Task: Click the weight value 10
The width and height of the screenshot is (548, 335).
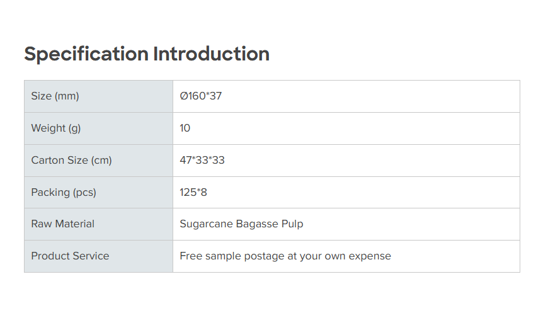Action: pos(185,128)
